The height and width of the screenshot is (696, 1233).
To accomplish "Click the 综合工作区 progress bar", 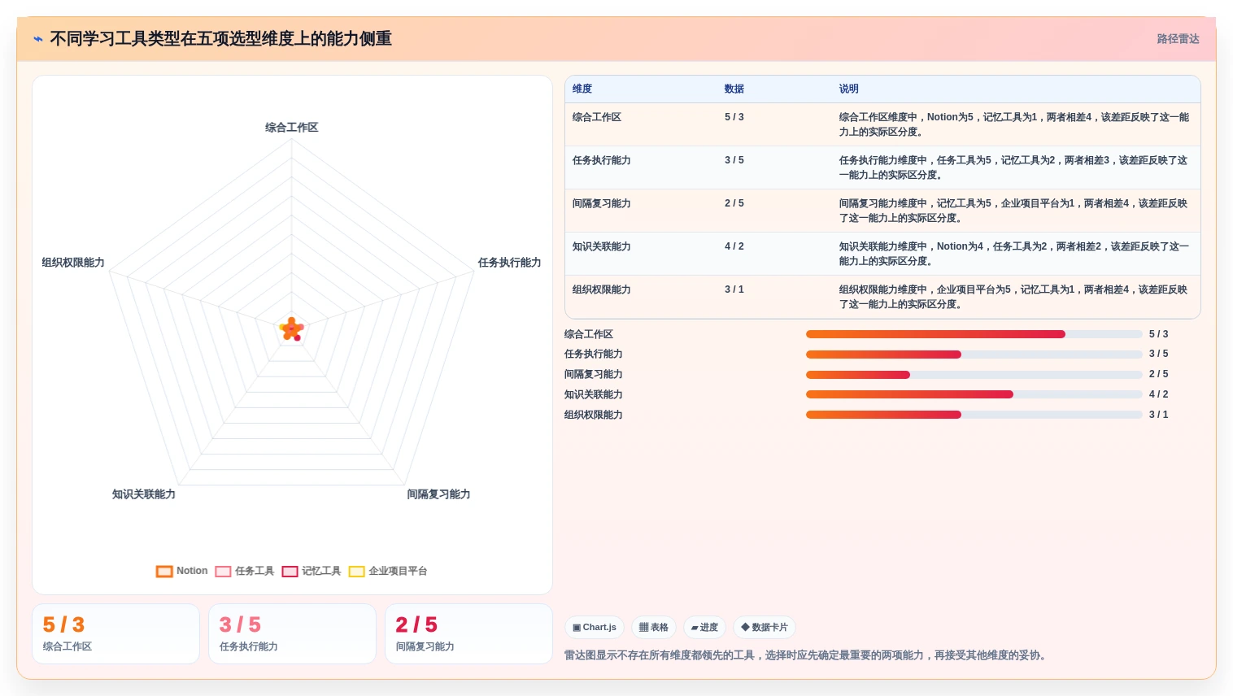I will coord(974,334).
